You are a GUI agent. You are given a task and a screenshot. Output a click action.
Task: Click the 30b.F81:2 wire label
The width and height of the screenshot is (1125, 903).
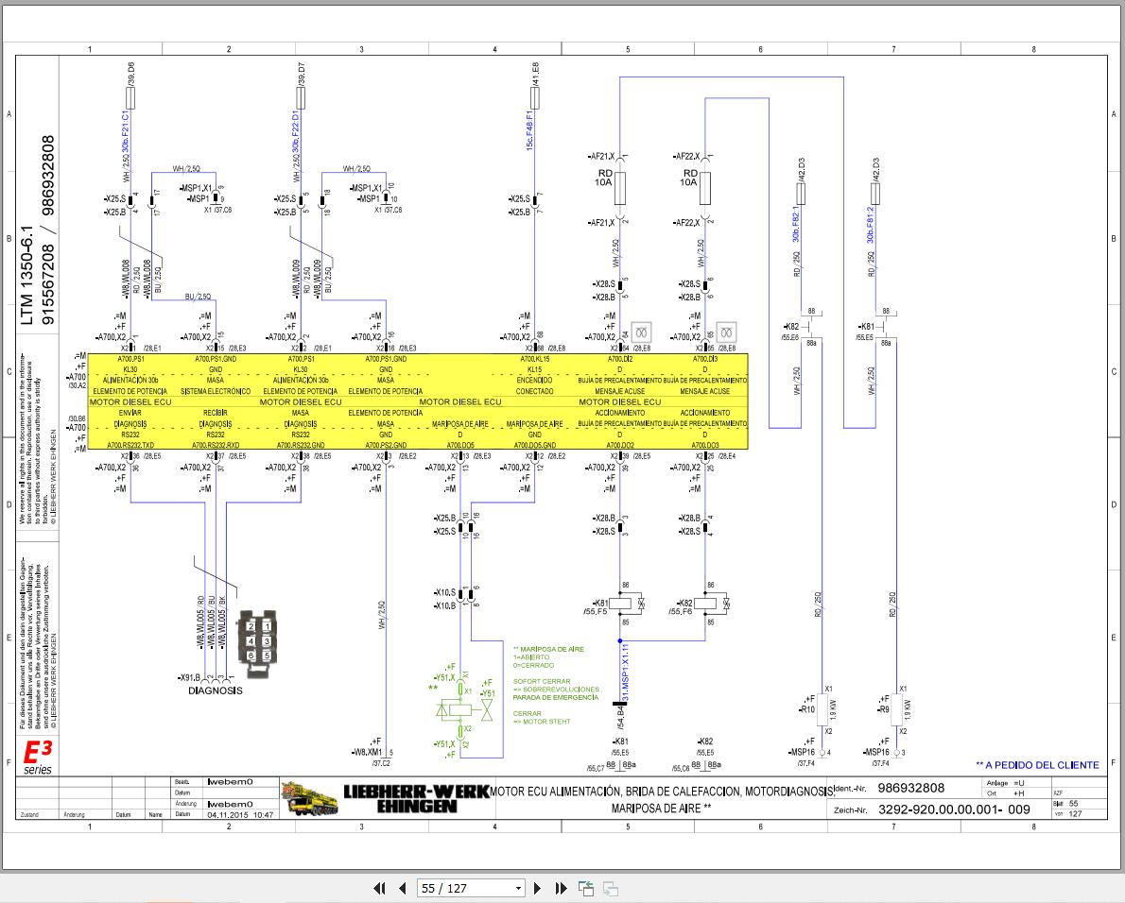(x=870, y=224)
